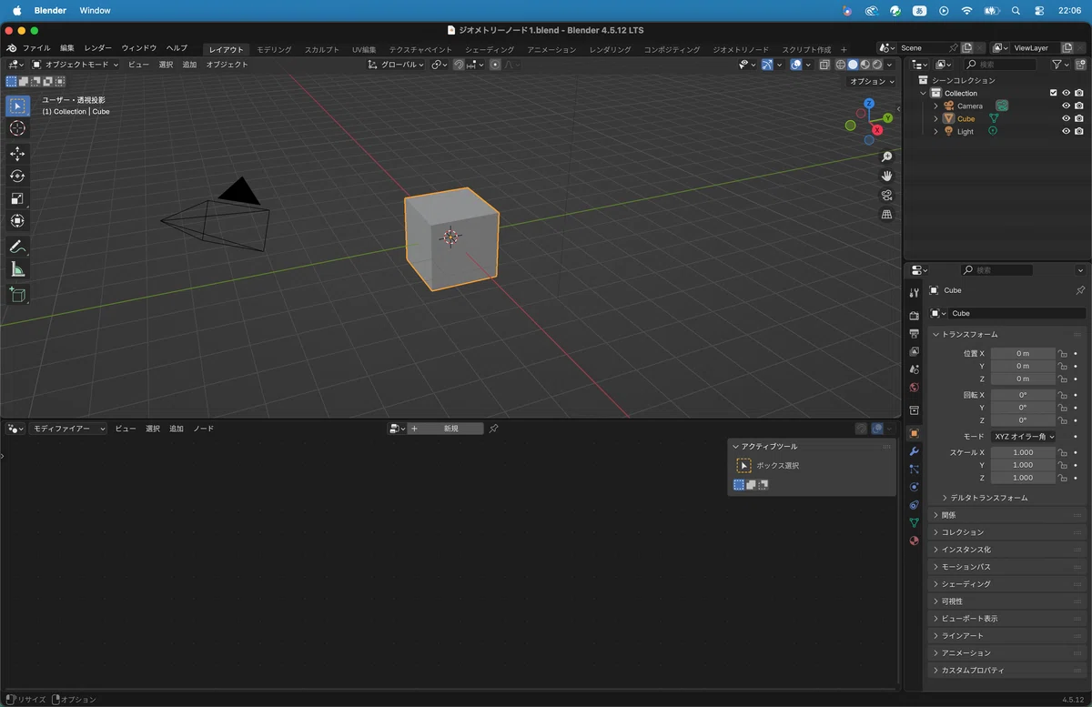Select the Rotate tool
1092x707 pixels.
click(17, 176)
